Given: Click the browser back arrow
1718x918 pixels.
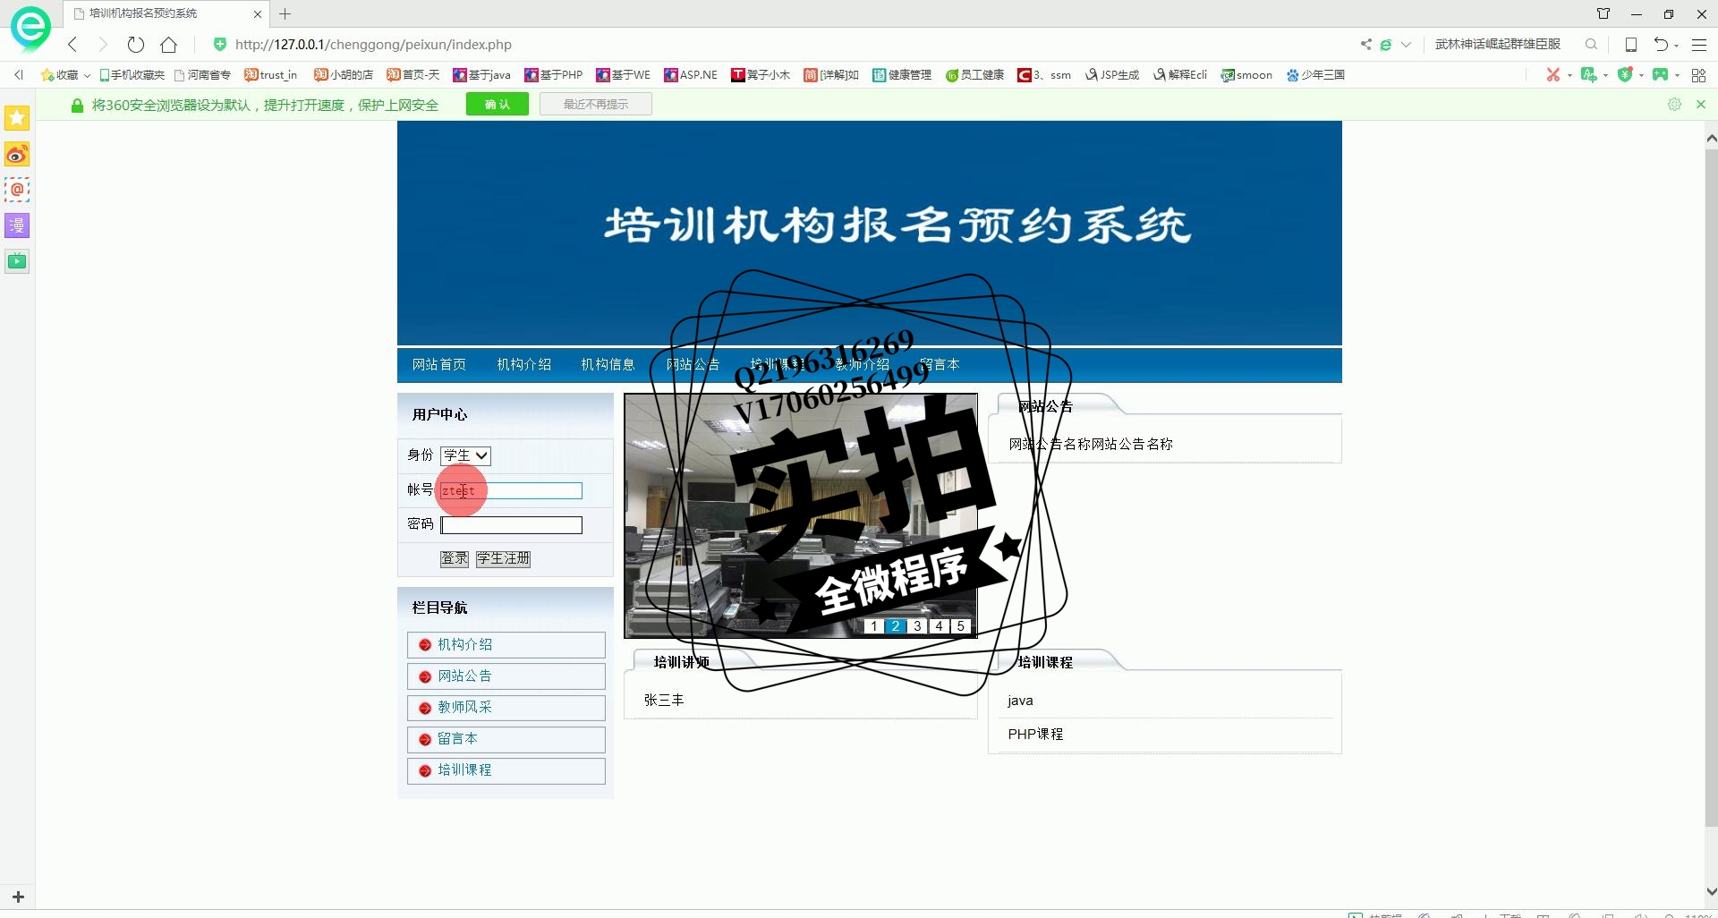Looking at the screenshot, I should point(73,45).
